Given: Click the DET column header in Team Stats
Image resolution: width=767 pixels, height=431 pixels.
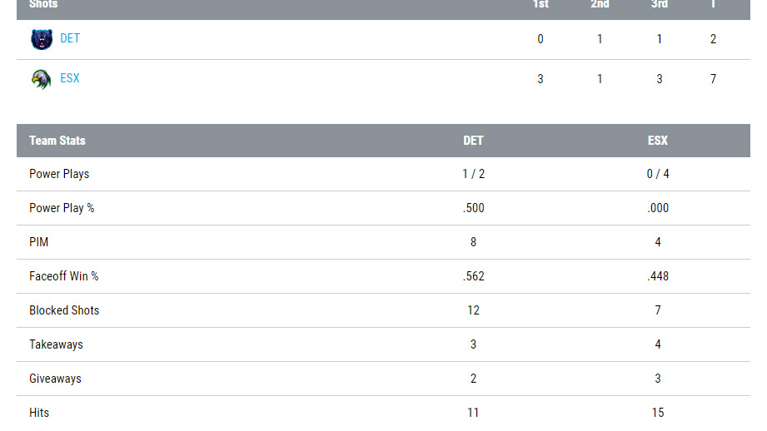Looking at the screenshot, I should pyautogui.click(x=473, y=141).
